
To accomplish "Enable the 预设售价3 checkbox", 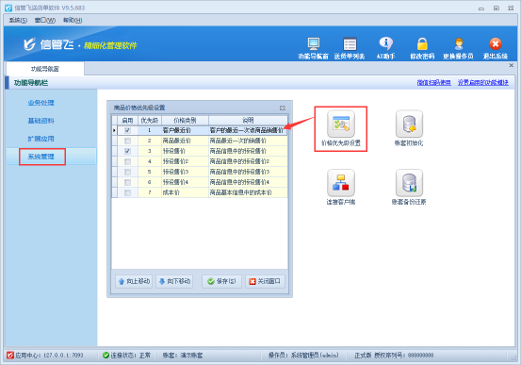I will (127, 172).
